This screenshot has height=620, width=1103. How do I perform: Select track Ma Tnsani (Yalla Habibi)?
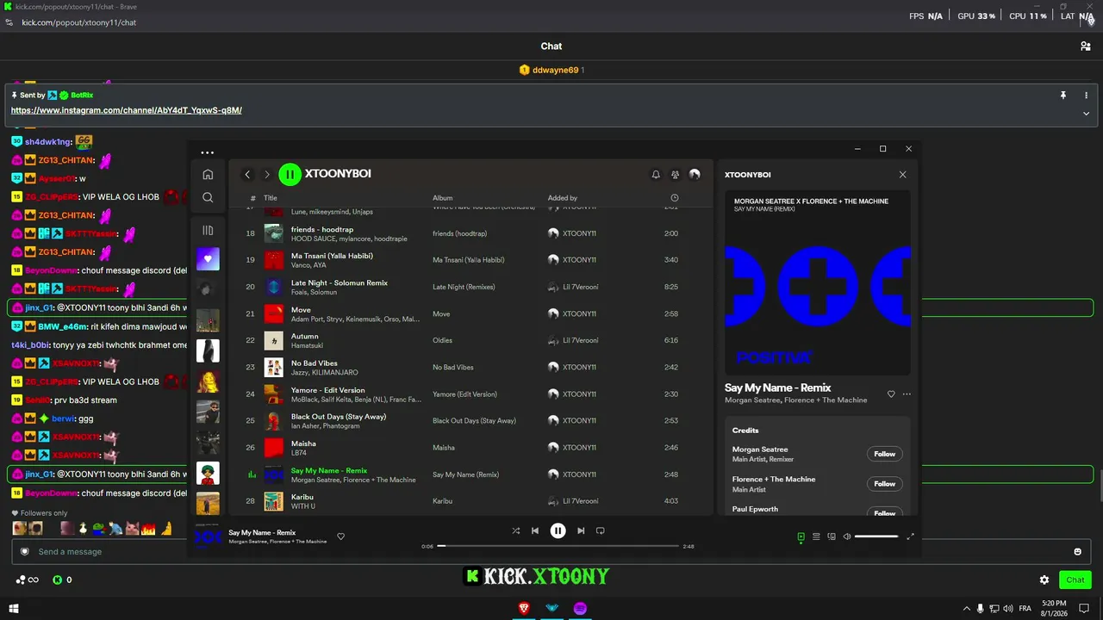pyautogui.click(x=471, y=260)
